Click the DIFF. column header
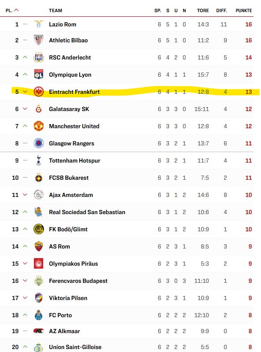The image size is (261, 352). pos(222,10)
